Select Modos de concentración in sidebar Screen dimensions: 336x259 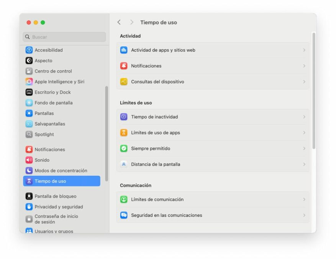(x=62, y=170)
